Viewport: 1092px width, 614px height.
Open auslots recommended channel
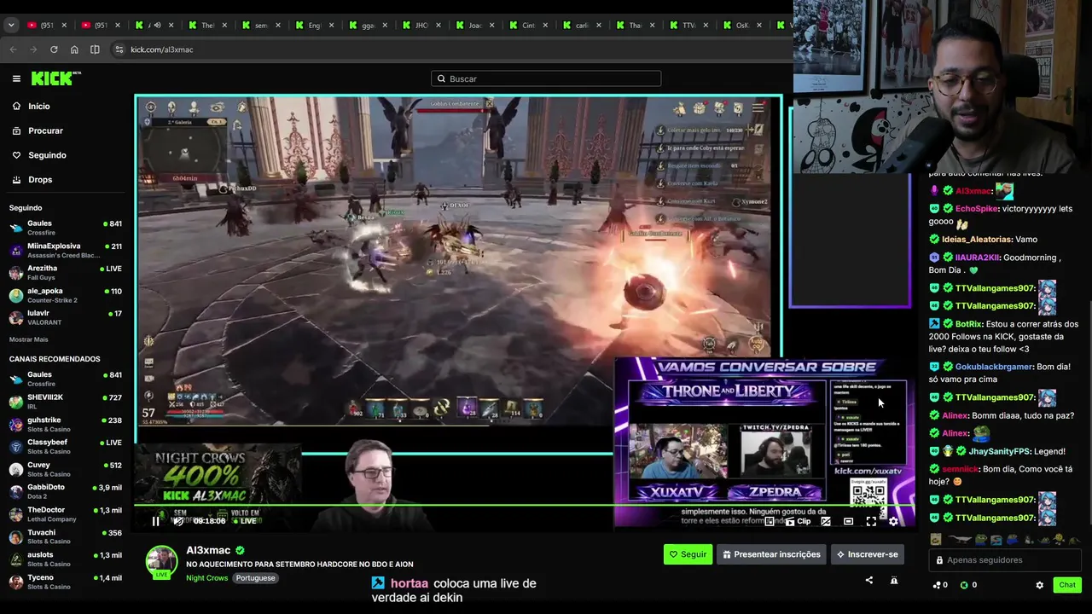[x=65, y=559]
